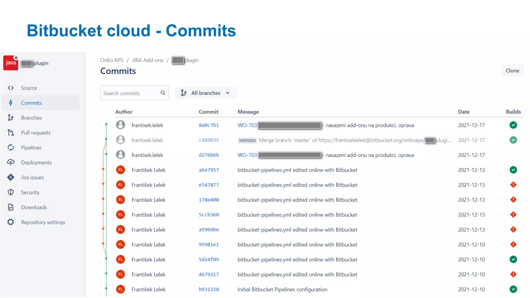Screen dimensions: 530x298
Task: Open failed build status for e547877
Action: 513,185
